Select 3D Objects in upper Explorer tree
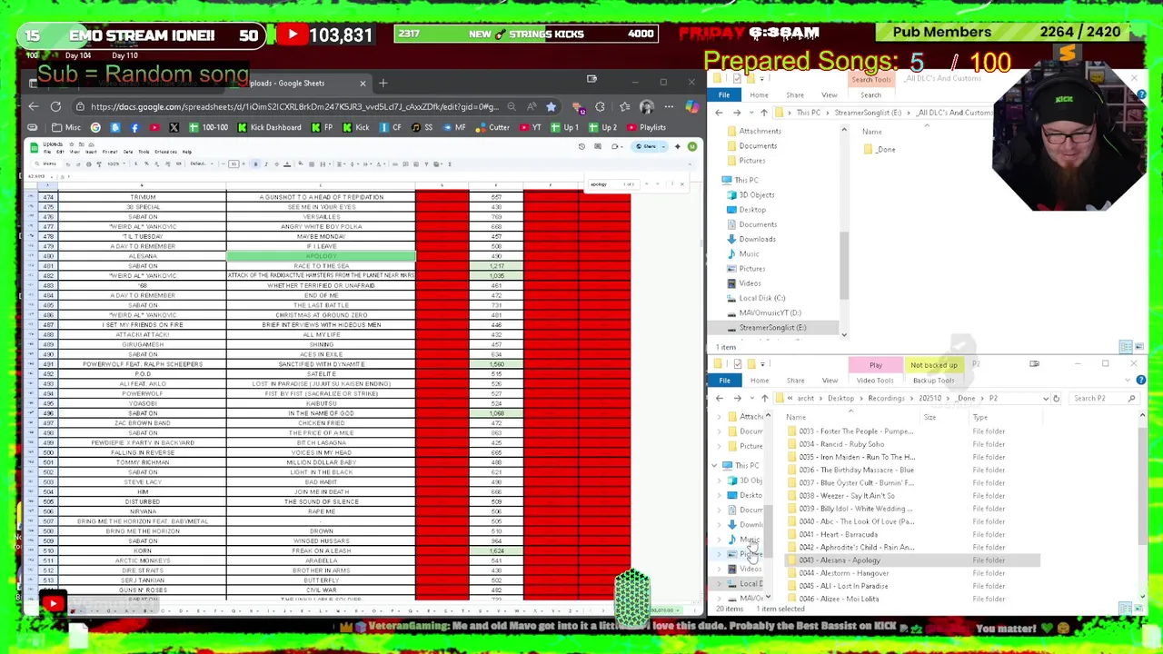Viewport: 1163px width, 654px height. point(756,194)
